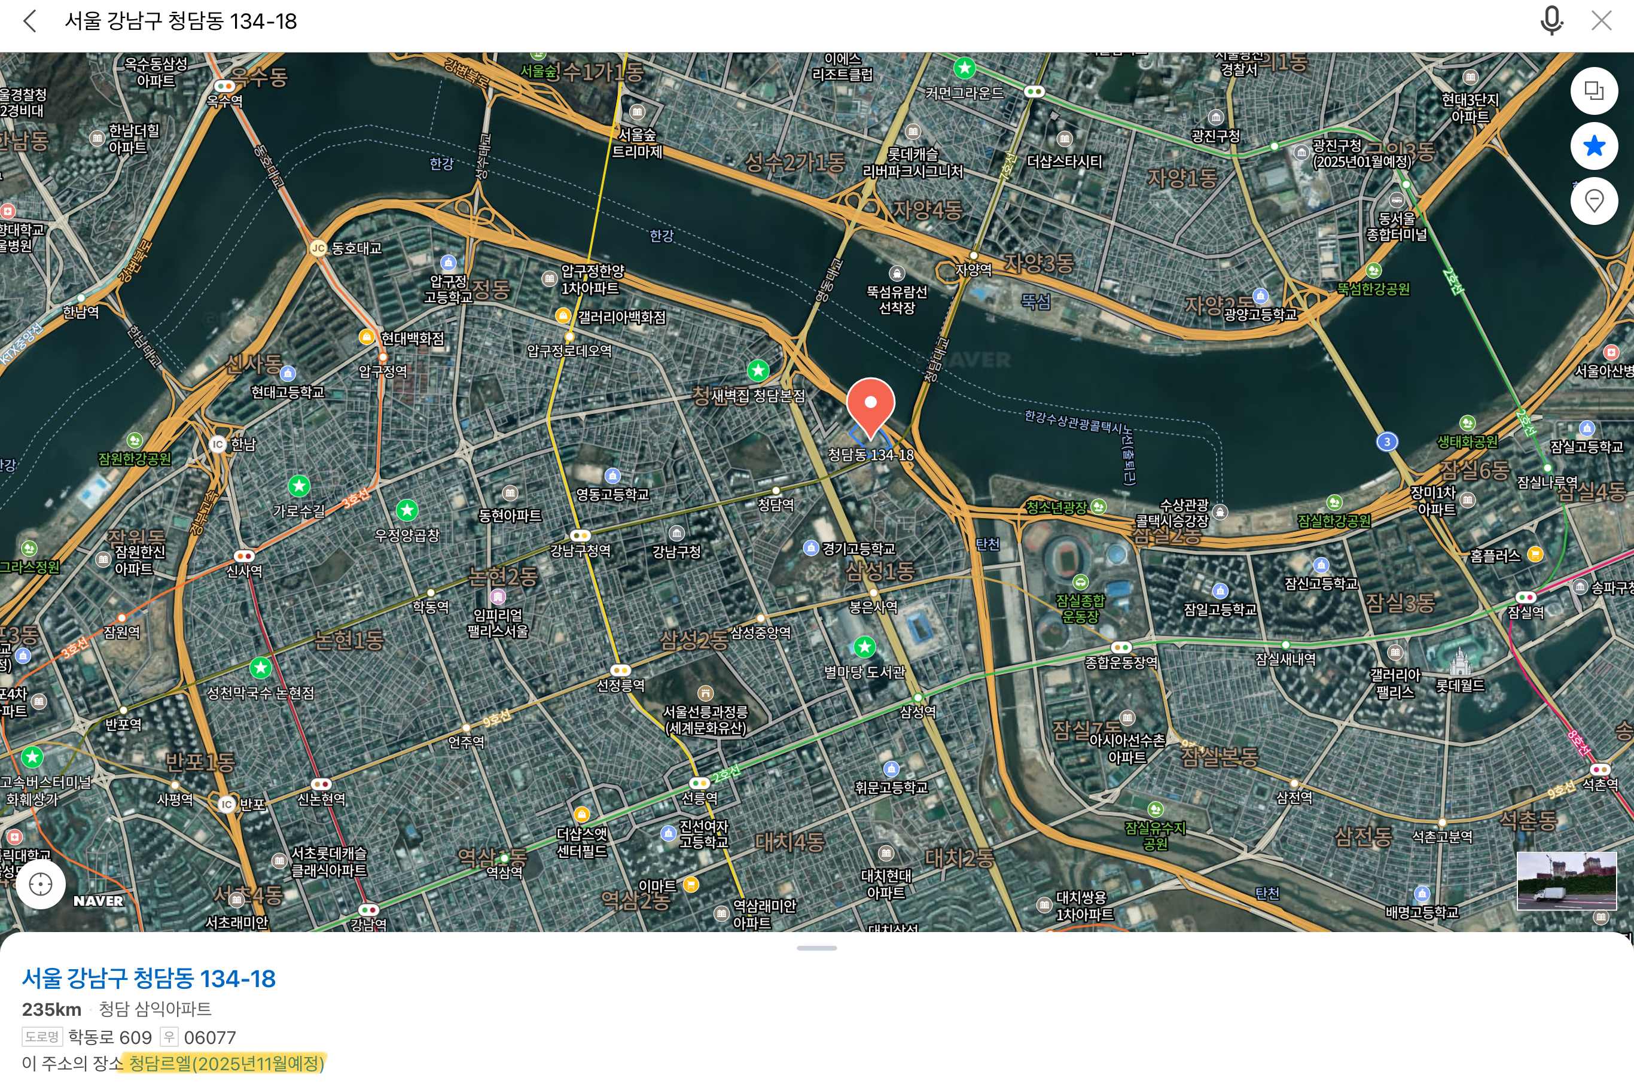Center map with current location button

pyautogui.click(x=41, y=884)
